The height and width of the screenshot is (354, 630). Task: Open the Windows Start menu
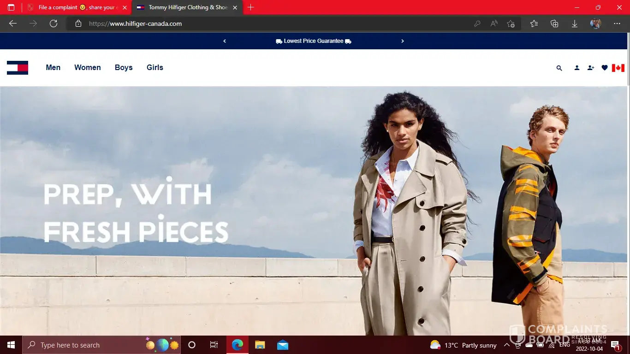(x=11, y=345)
